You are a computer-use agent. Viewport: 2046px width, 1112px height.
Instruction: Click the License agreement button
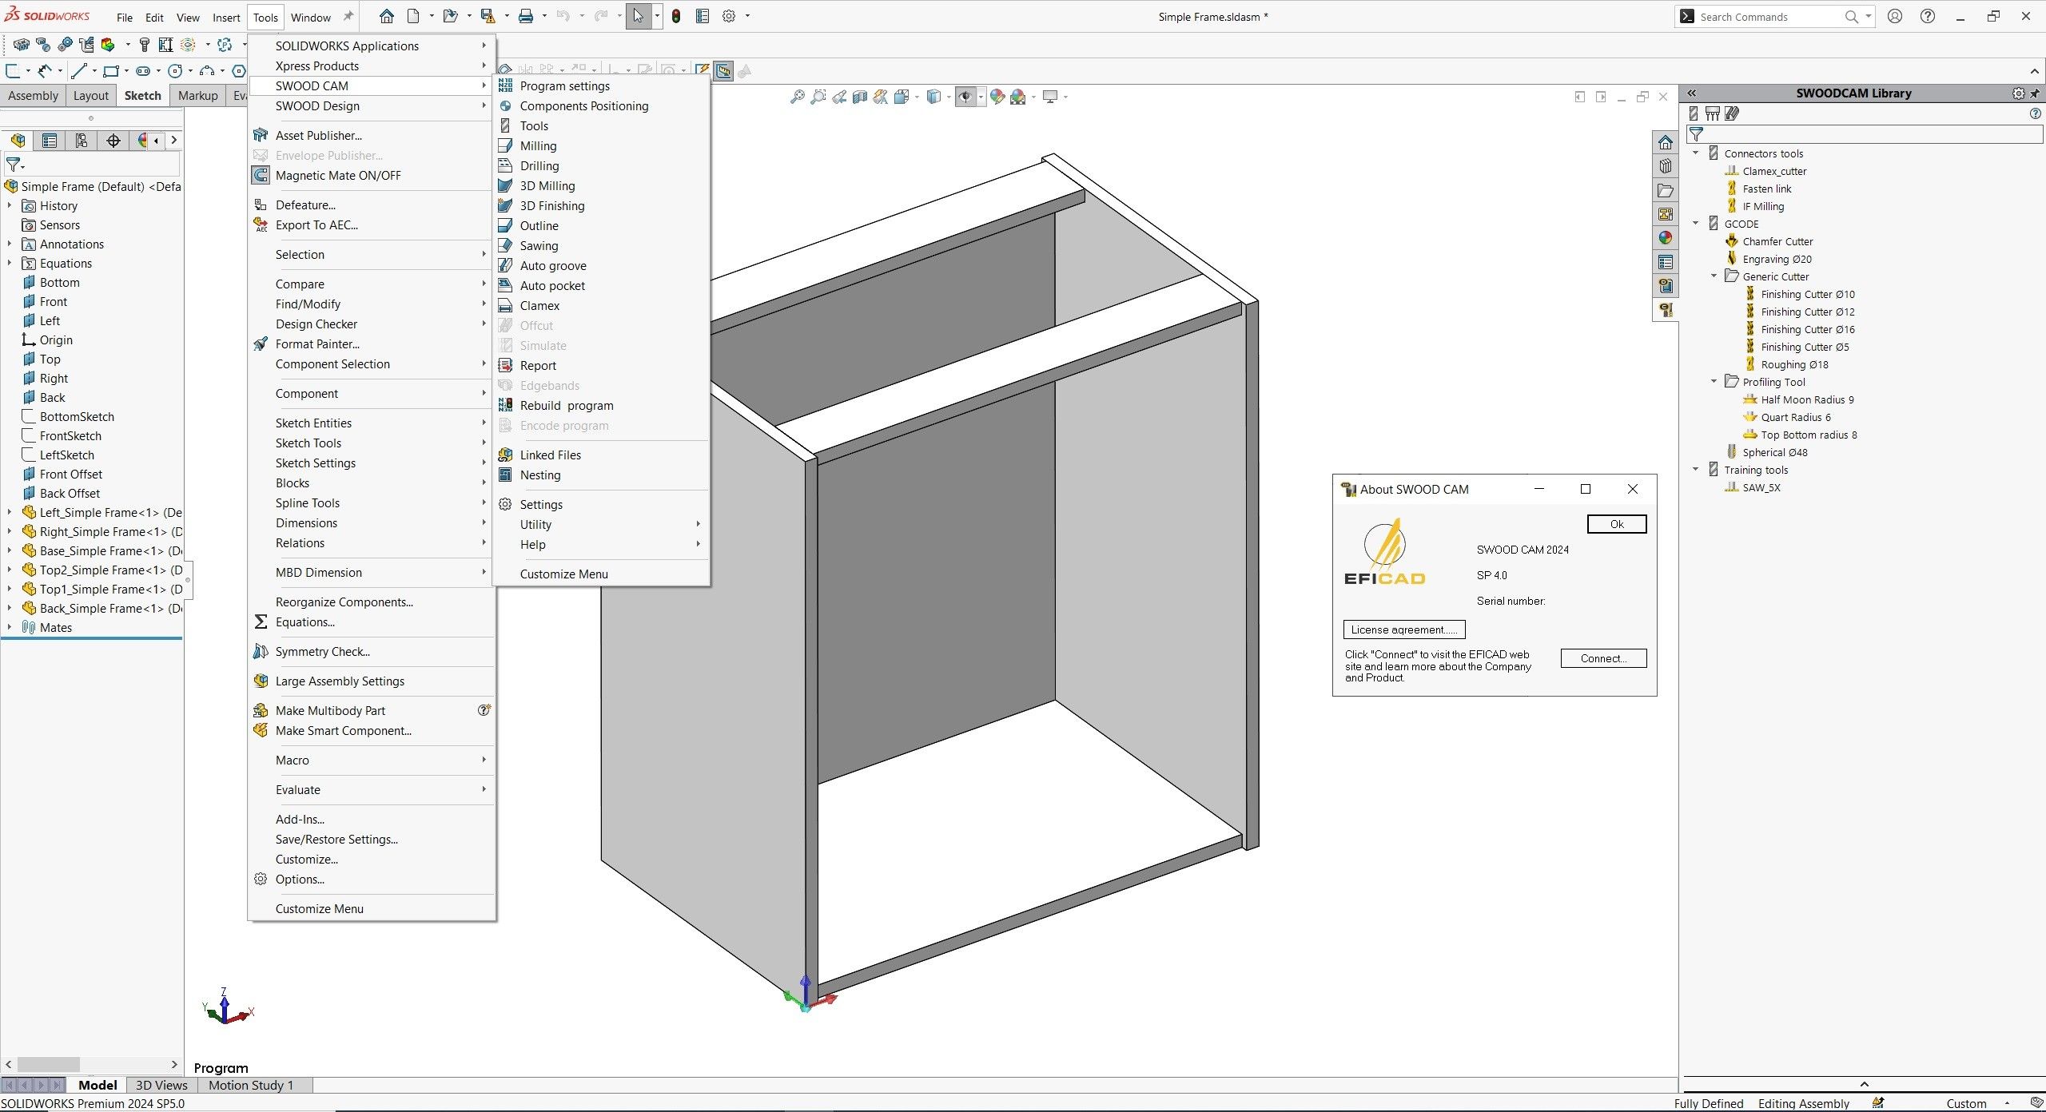(x=1403, y=629)
